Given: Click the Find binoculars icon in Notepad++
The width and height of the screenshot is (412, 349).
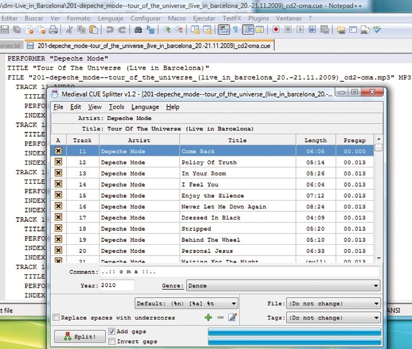Looking at the screenshot, I should point(138,29).
